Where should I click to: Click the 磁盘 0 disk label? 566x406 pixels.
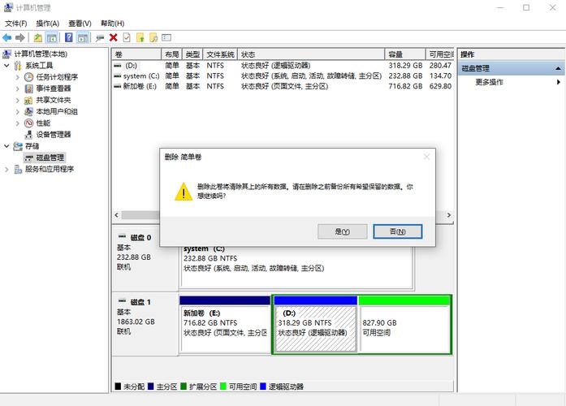pos(140,237)
